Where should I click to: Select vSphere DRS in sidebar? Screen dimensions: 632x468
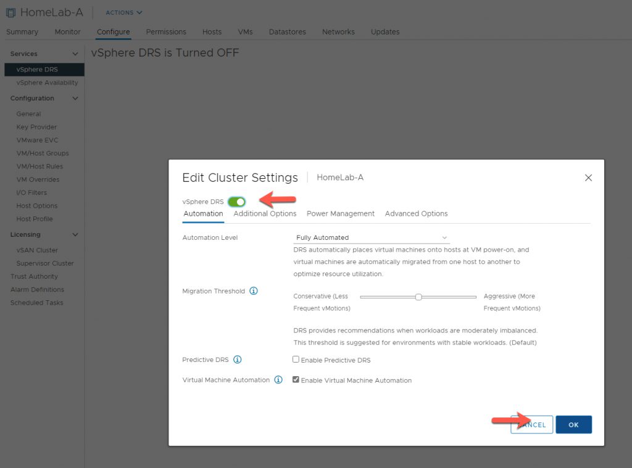[44, 69]
